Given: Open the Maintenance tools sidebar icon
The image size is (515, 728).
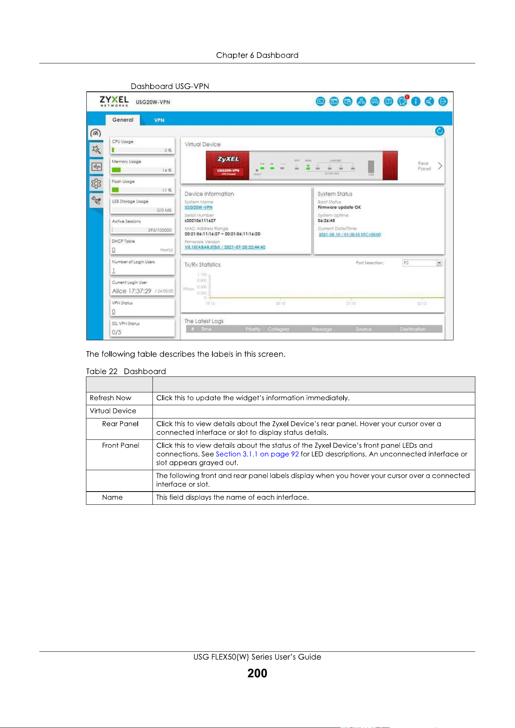Looking at the screenshot, I should (96, 200).
